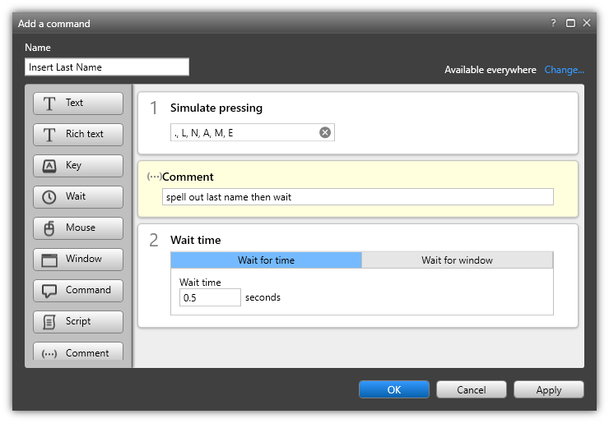Switch to Wait for window tab
The width and height of the screenshot is (609, 423).
coord(457,260)
